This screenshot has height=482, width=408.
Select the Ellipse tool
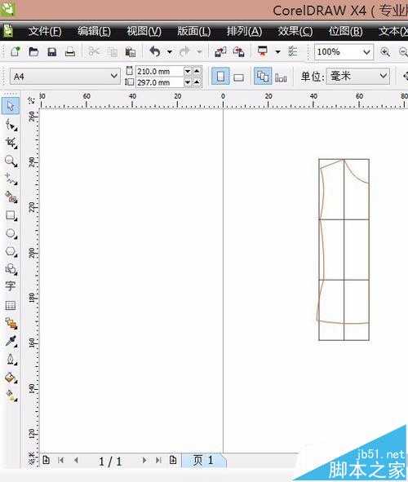point(11,233)
